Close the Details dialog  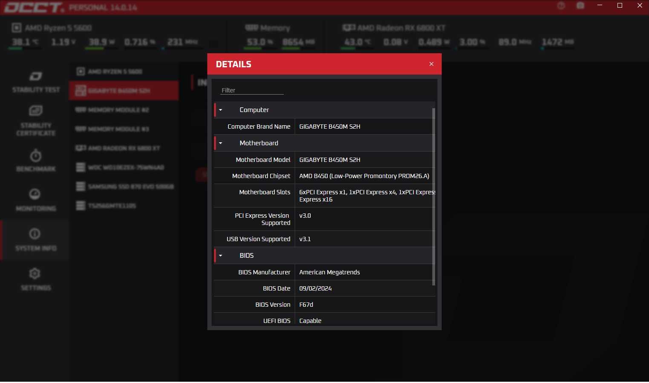431,64
